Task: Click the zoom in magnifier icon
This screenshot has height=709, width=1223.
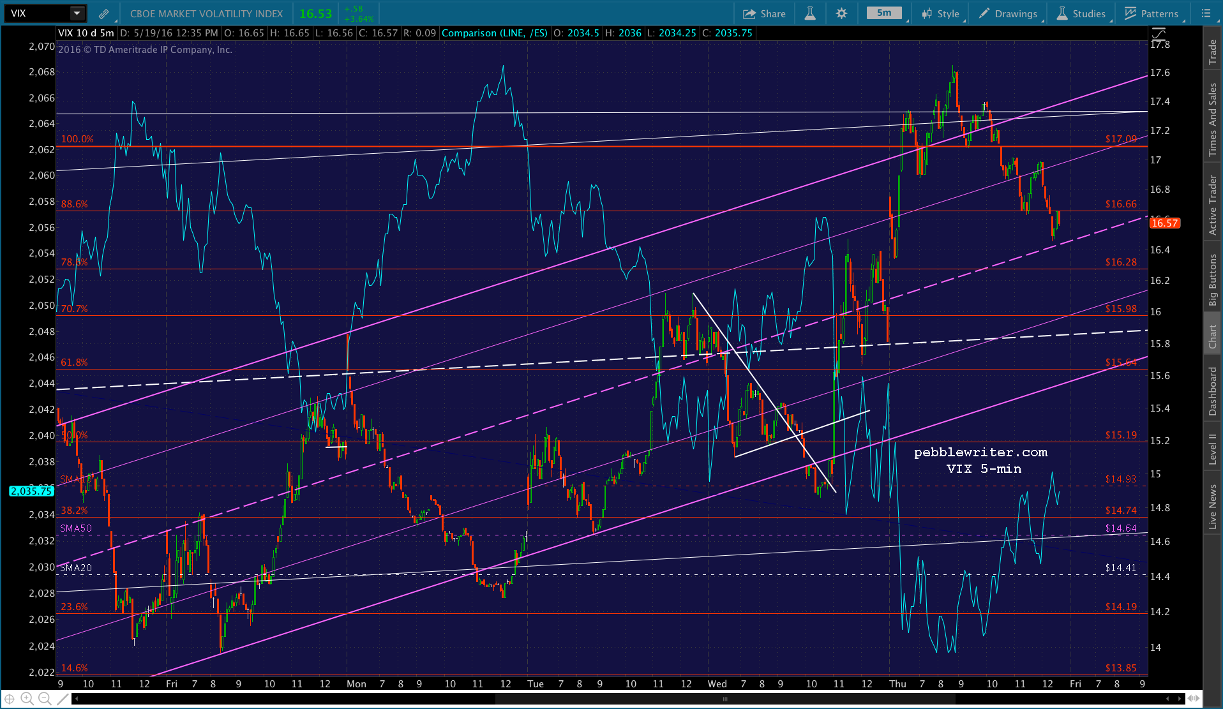Action: click(x=27, y=699)
